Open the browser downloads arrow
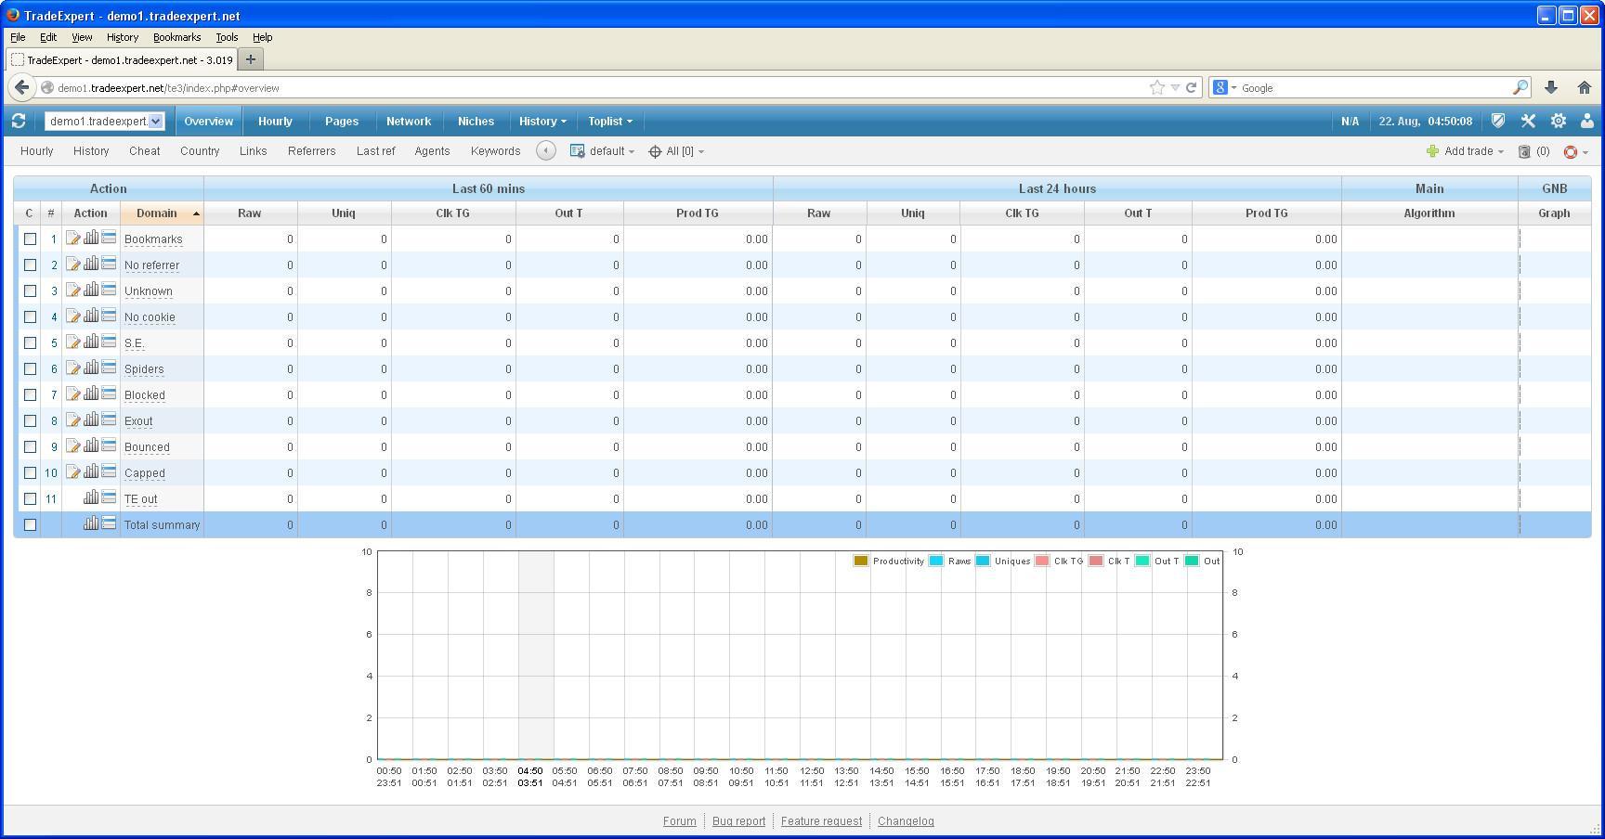This screenshot has width=1605, height=839. [1551, 87]
